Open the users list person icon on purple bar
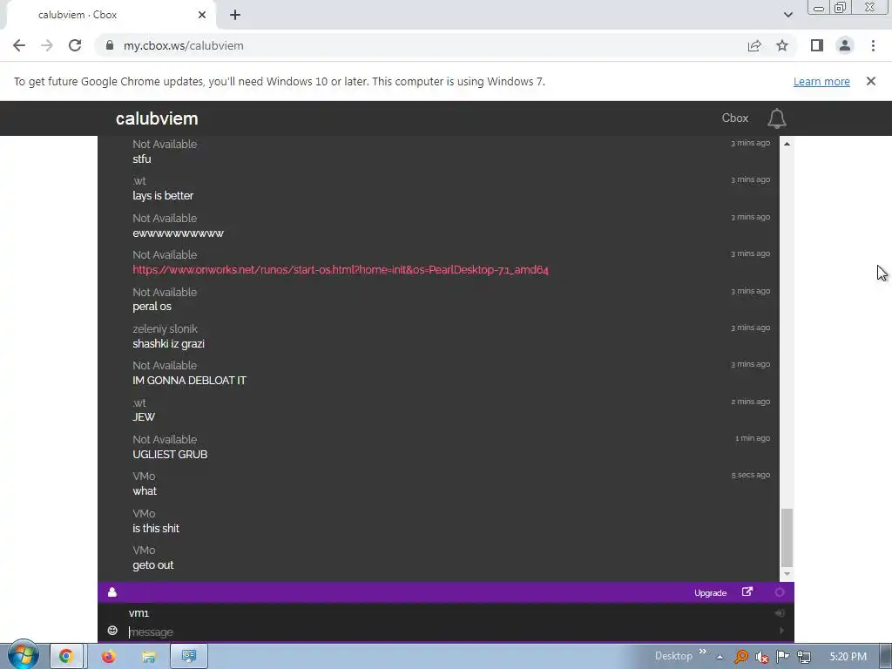 click(112, 592)
